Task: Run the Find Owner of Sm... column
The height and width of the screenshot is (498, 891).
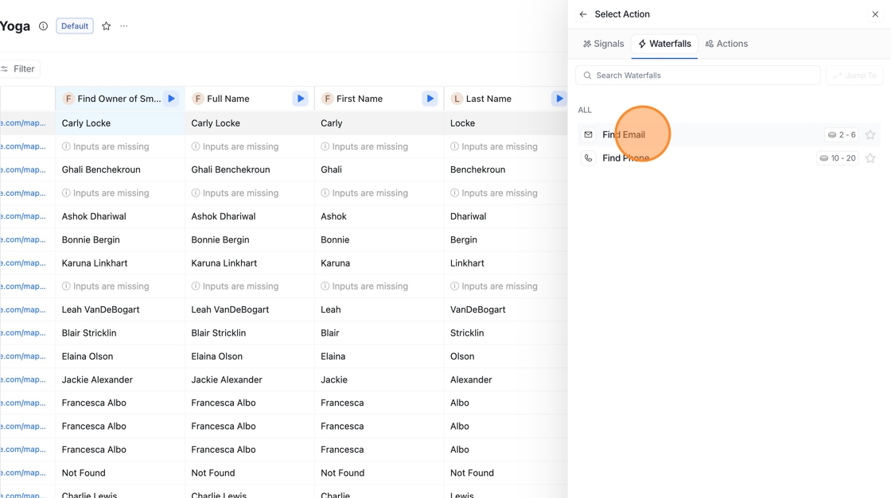Action: point(171,99)
